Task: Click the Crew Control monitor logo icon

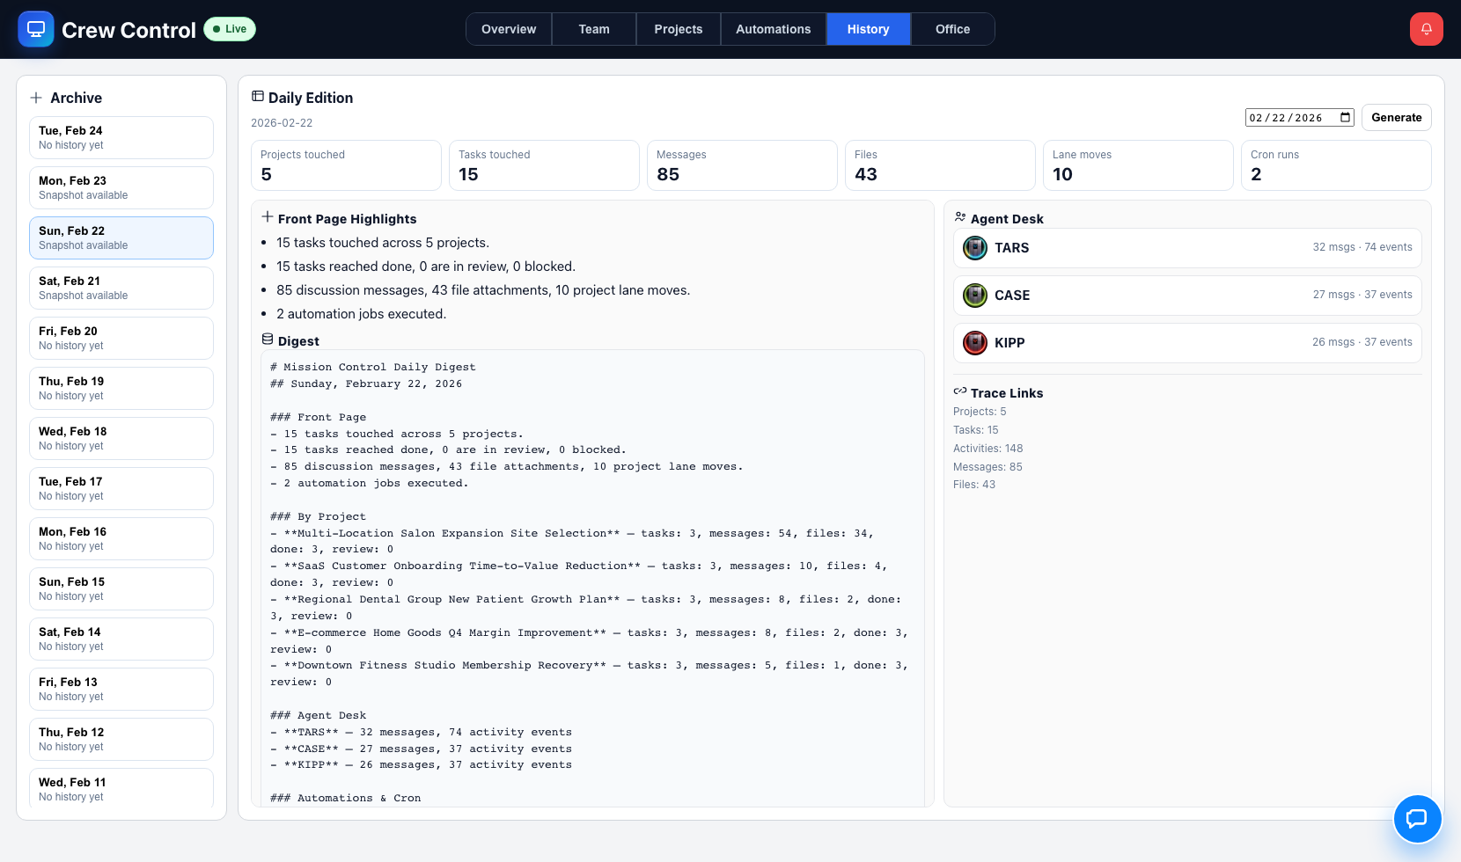Action: [x=36, y=29]
